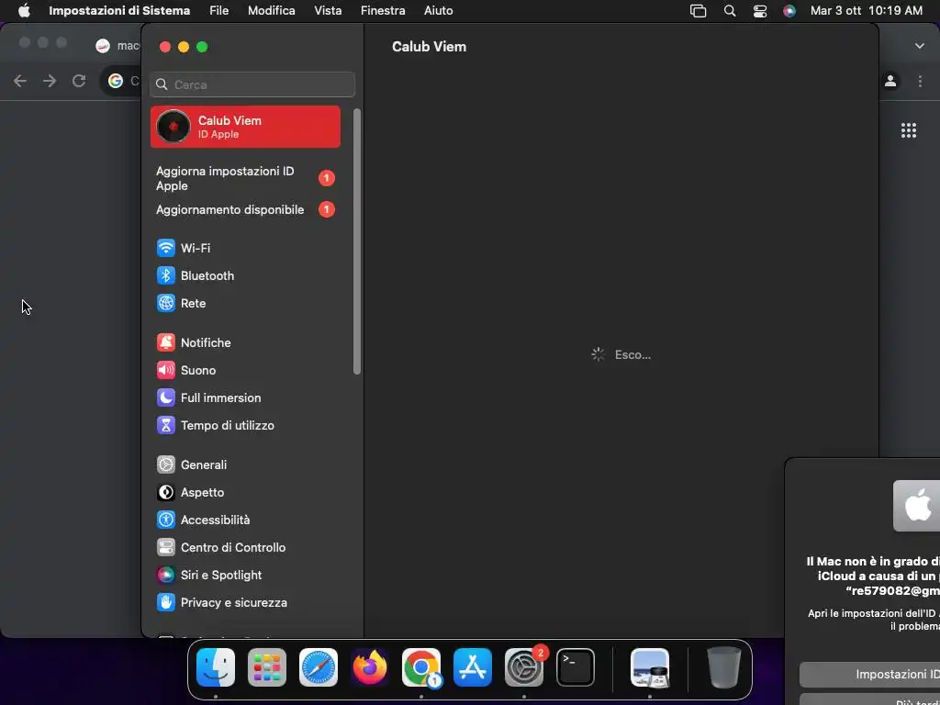Open Google apps grid in Chrome
The height and width of the screenshot is (705, 940).
click(909, 130)
